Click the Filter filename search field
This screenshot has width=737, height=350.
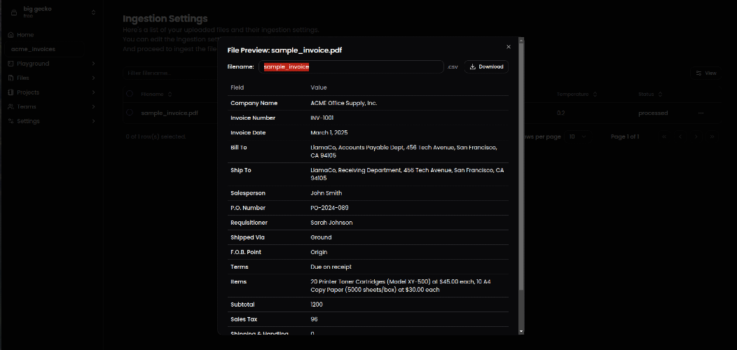pyautogui.click(x=170, y=73)
